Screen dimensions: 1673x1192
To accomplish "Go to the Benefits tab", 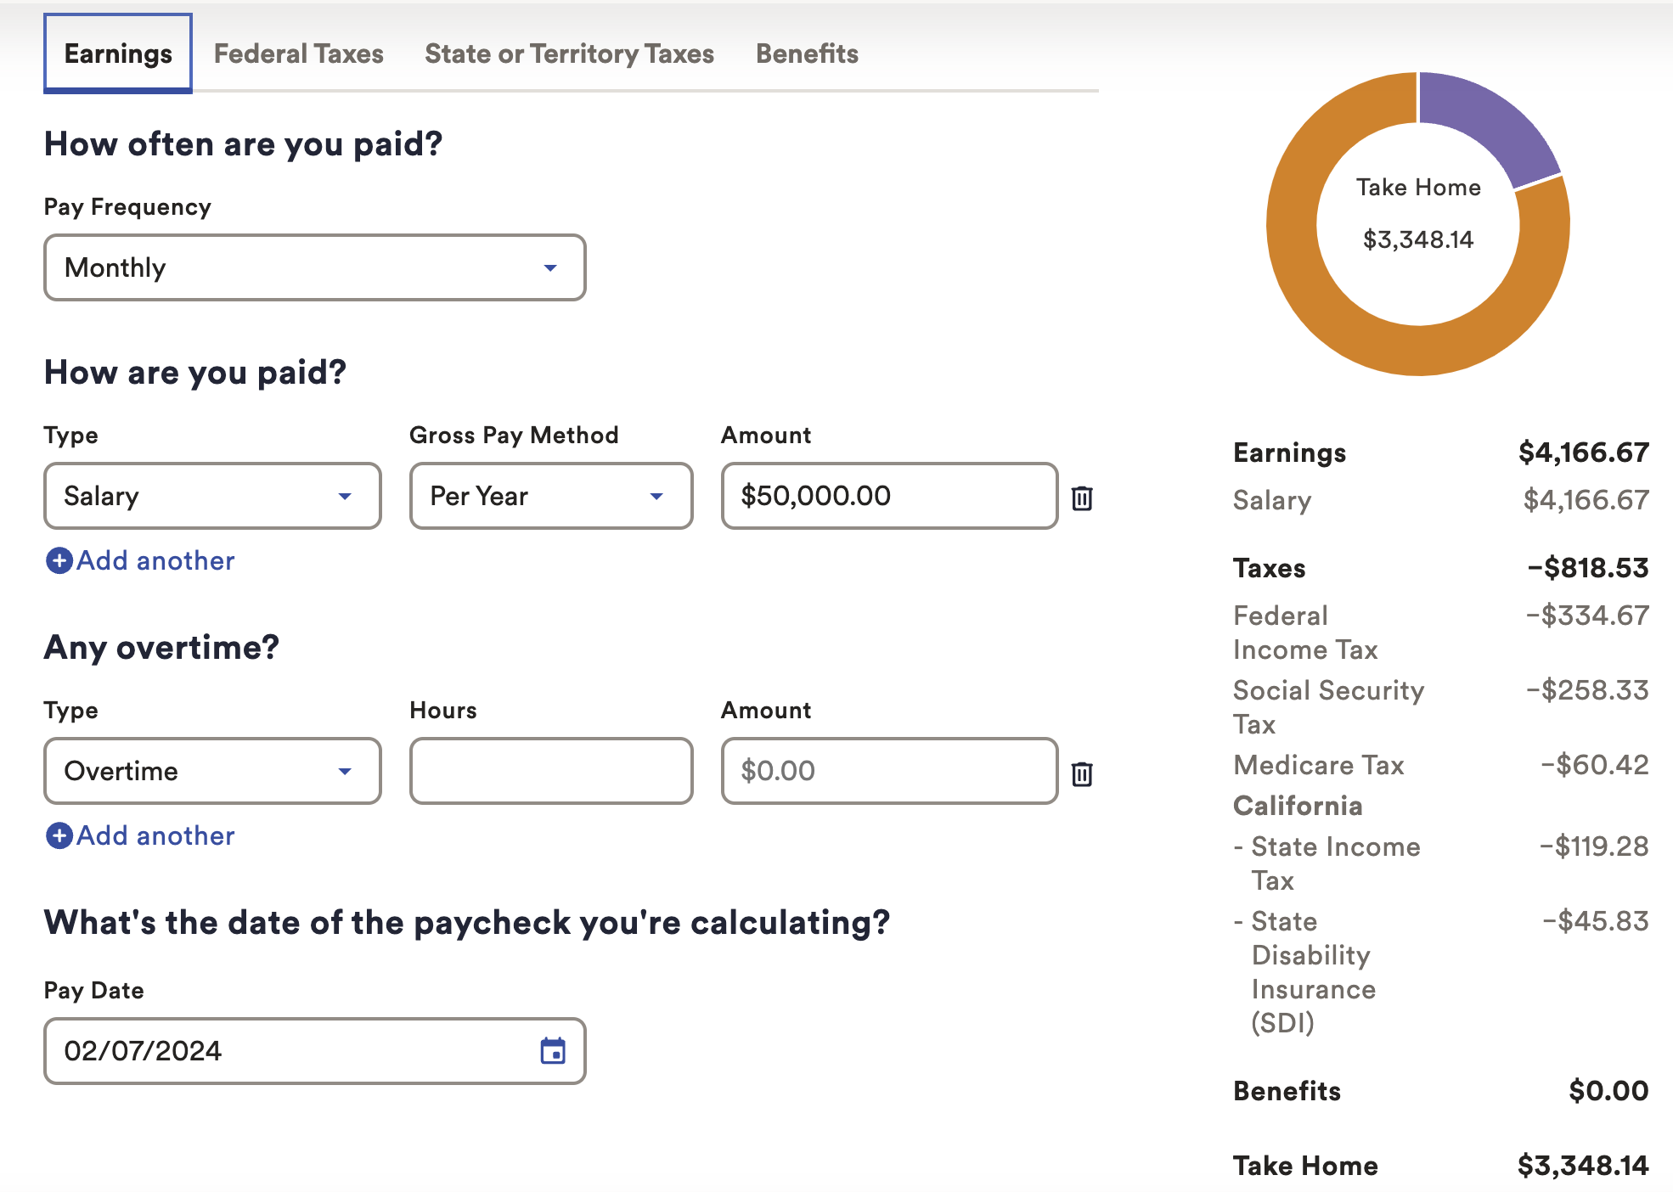I will point(807,54).
